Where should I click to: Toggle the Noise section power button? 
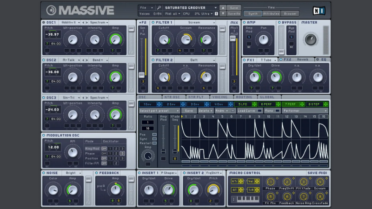point(44,173)
